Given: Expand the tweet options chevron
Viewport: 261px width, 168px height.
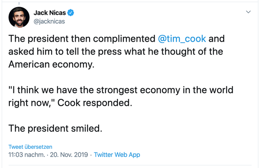Looking at the screenshot, I should click(248, 12).
